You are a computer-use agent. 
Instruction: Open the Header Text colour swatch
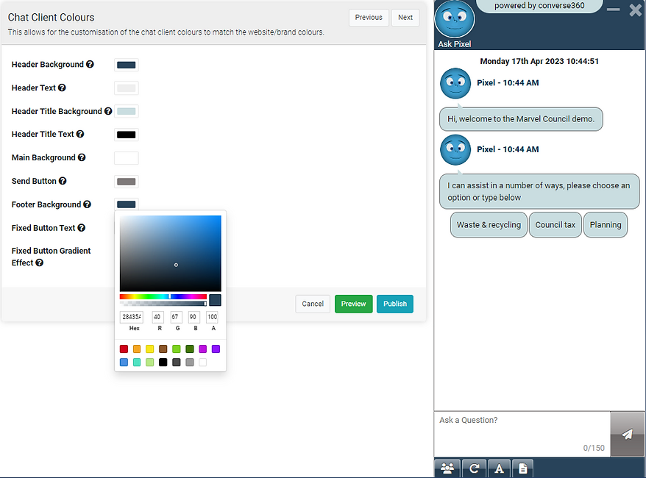[126, 88]
